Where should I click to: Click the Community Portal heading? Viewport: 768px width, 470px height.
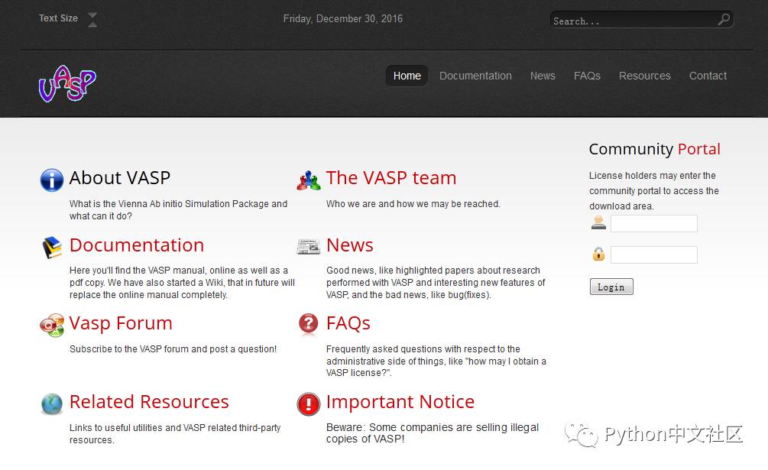(x=654, y=149)
